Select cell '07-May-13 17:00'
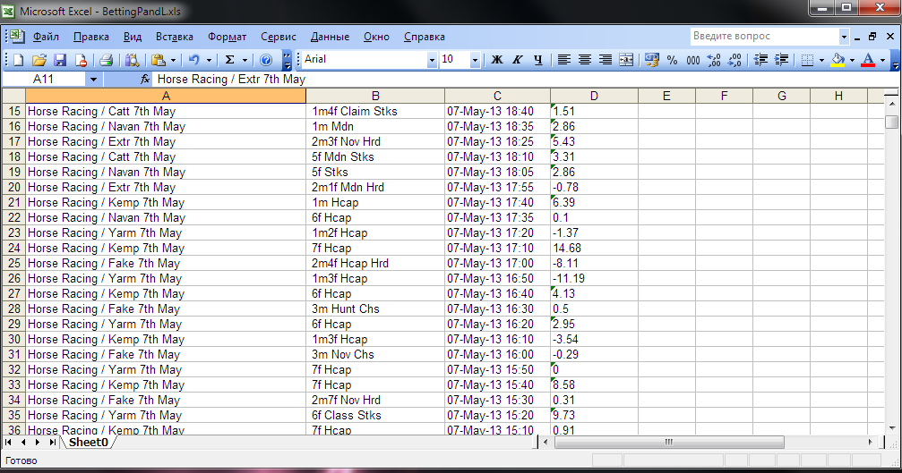The image size is (902, 473). pos(497,264)
